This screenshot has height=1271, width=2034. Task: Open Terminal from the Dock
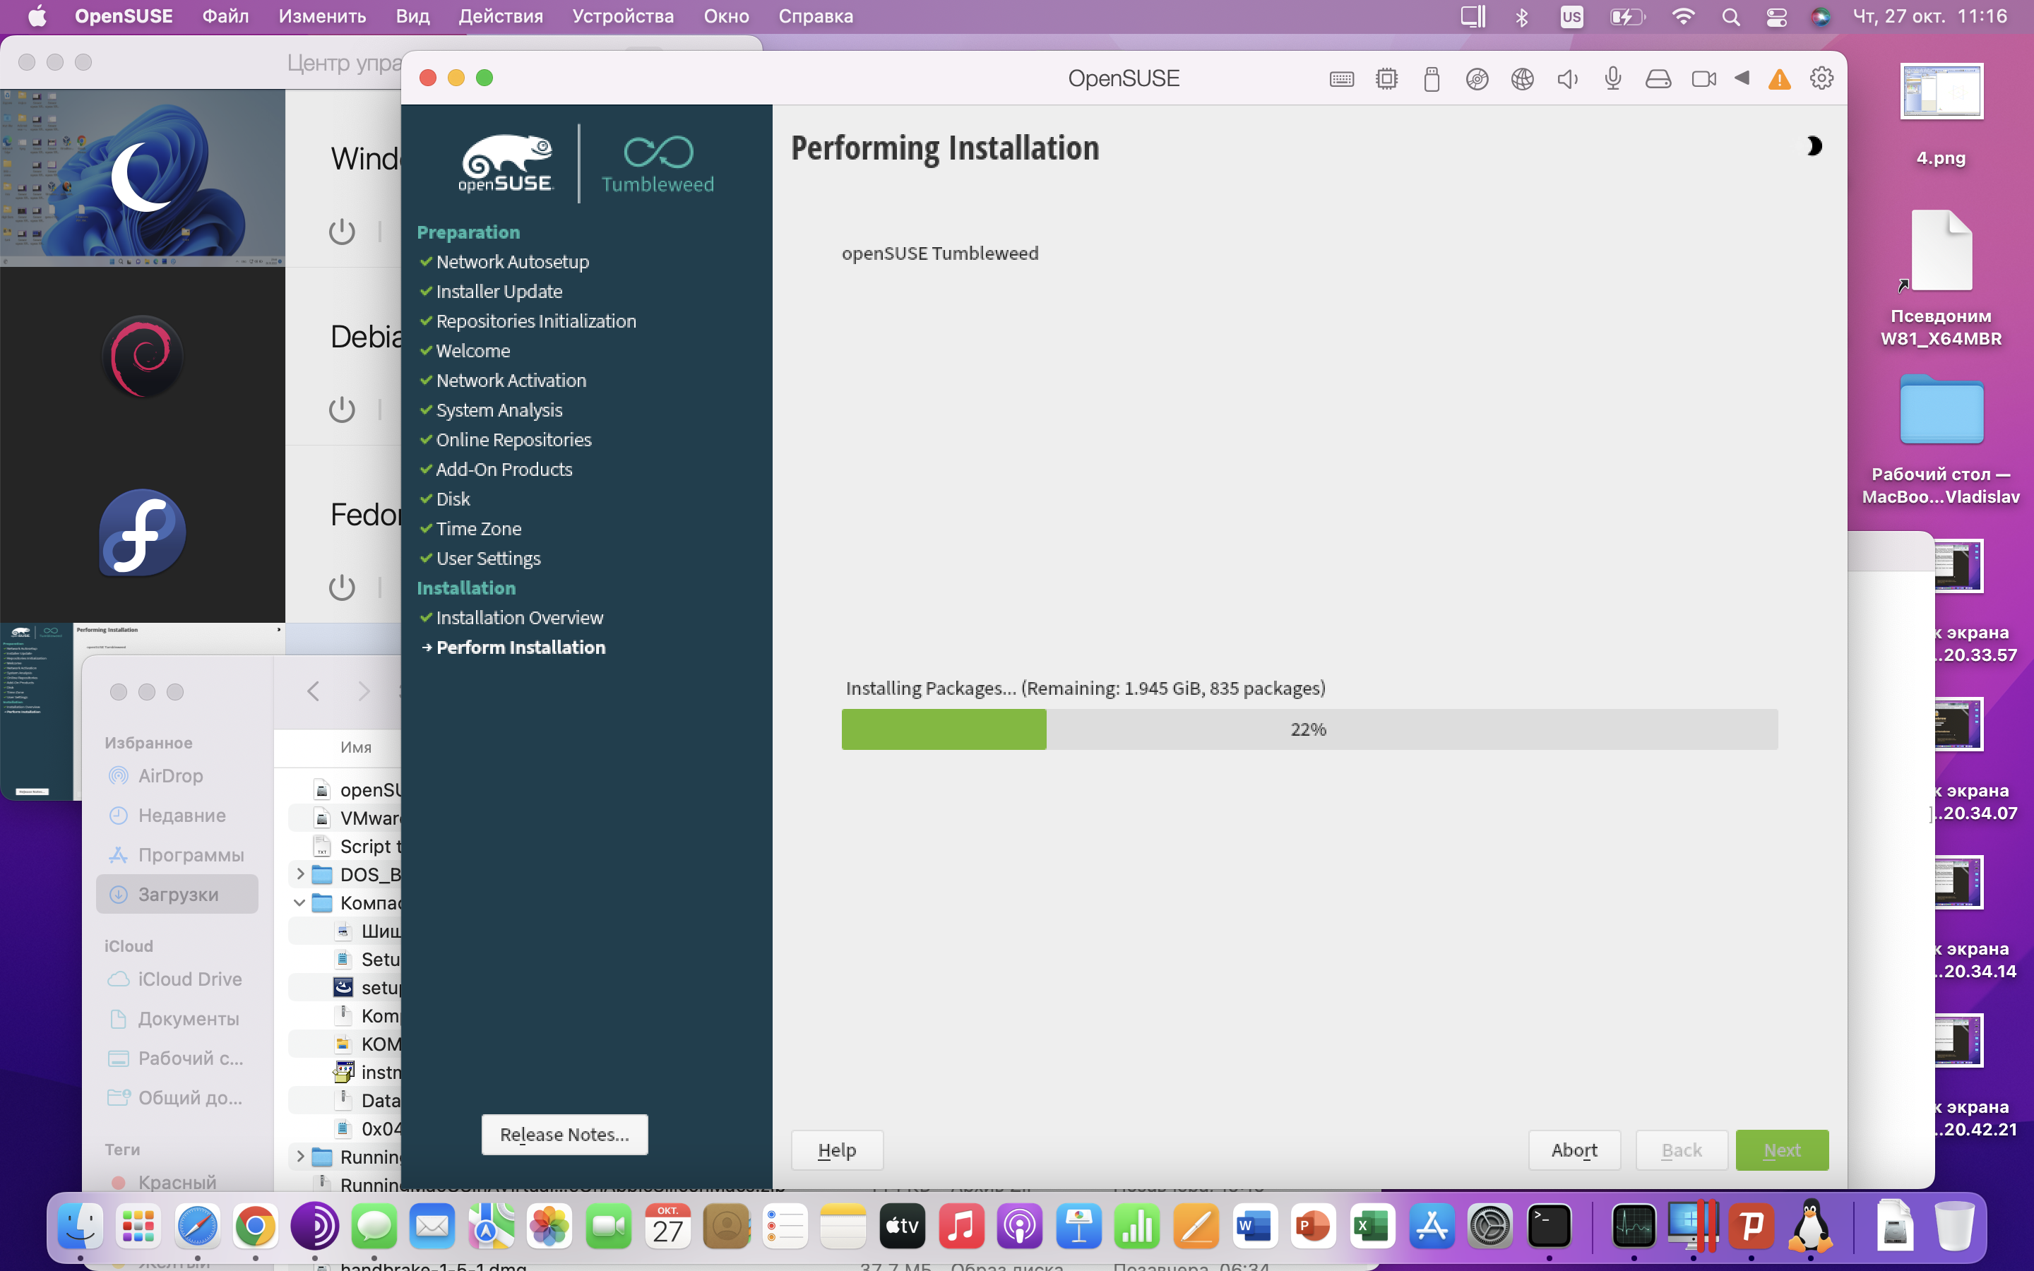pos(1549,1227)
